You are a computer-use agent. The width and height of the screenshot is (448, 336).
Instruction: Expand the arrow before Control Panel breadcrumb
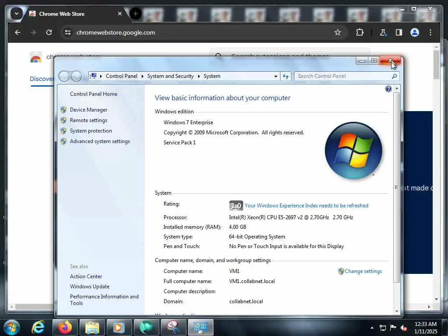101,76
